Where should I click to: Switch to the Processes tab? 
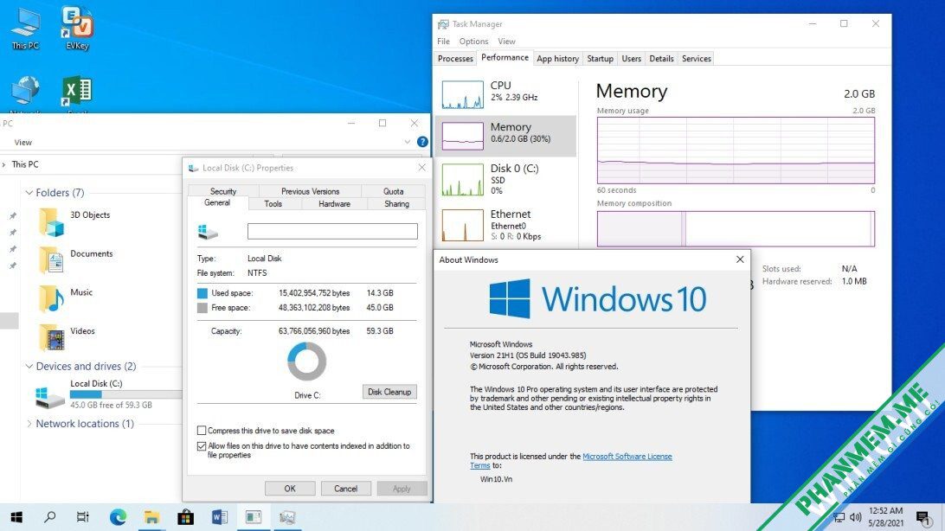point(455,59)
